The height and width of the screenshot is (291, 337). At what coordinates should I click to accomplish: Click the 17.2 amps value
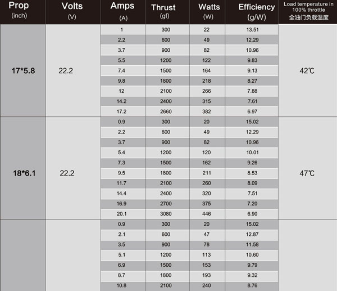tap(122, 111)
